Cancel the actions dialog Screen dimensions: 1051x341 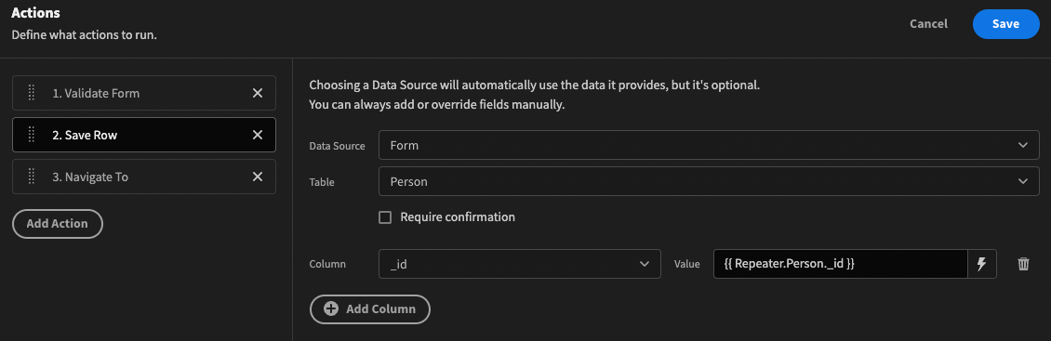click(928, 24)
